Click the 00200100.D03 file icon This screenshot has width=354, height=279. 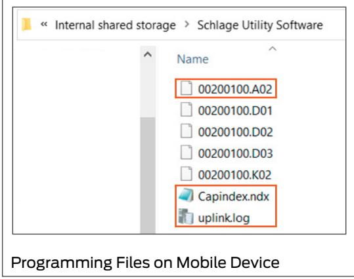[x=187, y=153]
